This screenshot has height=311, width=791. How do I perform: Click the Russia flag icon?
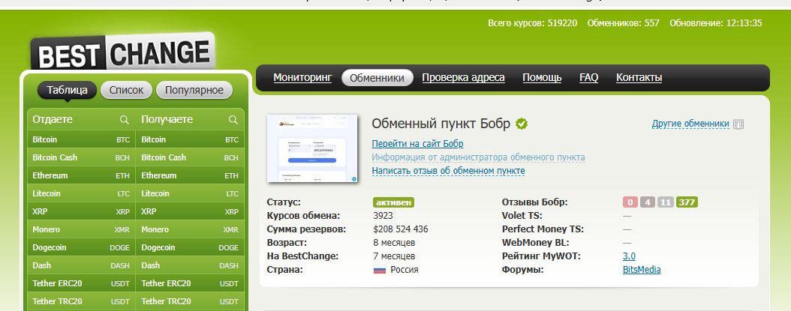pos(379,271)
